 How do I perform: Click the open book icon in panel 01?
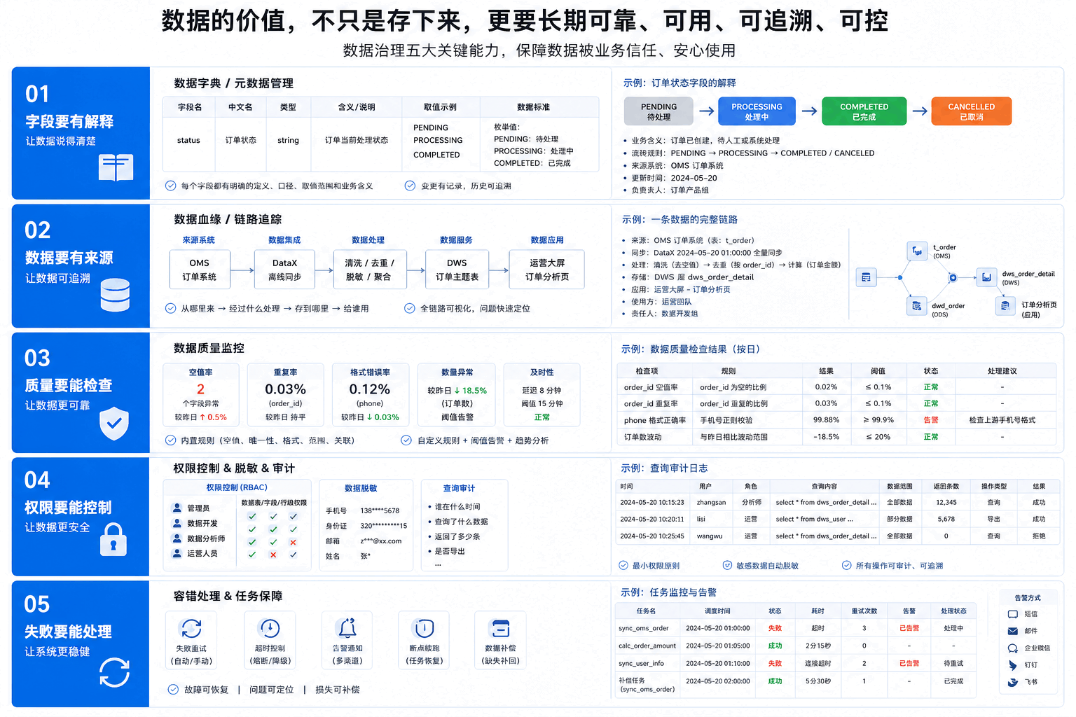116,168
